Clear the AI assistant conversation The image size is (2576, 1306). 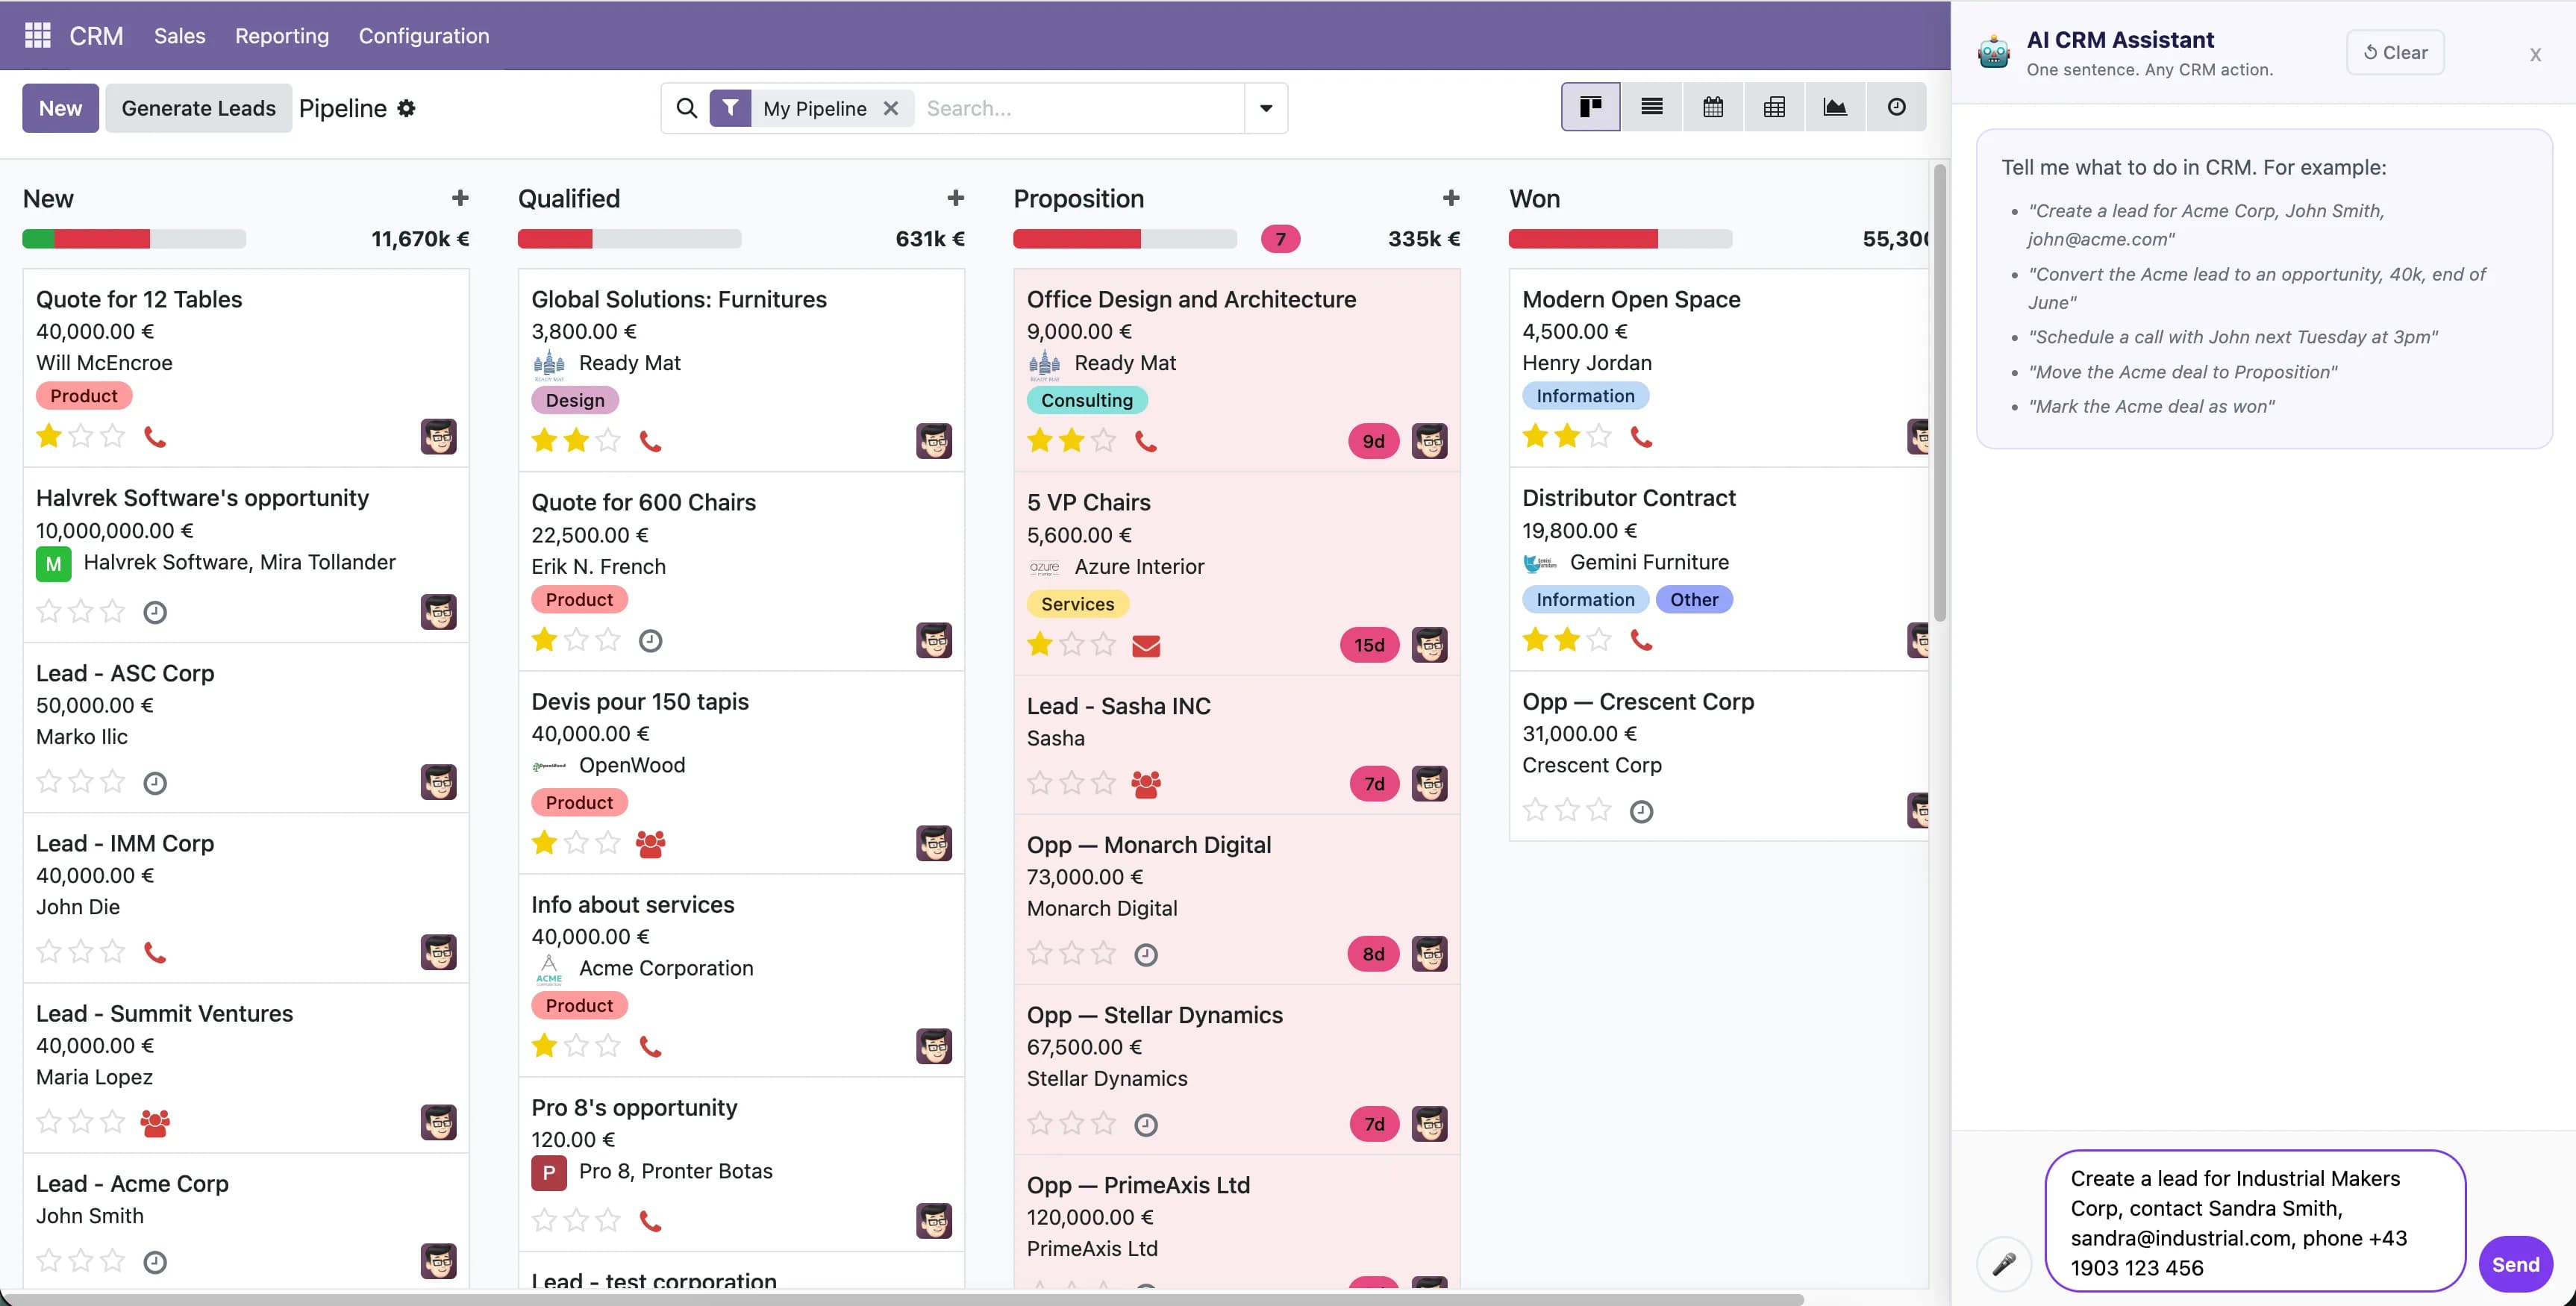(x=2395, y=52)
